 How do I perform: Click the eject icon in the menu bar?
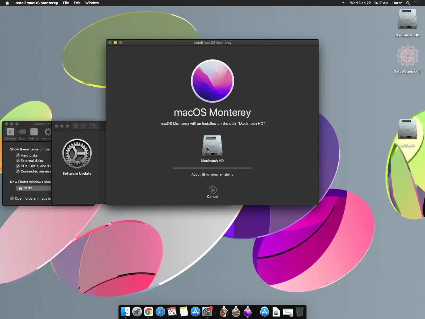[343, 3]
